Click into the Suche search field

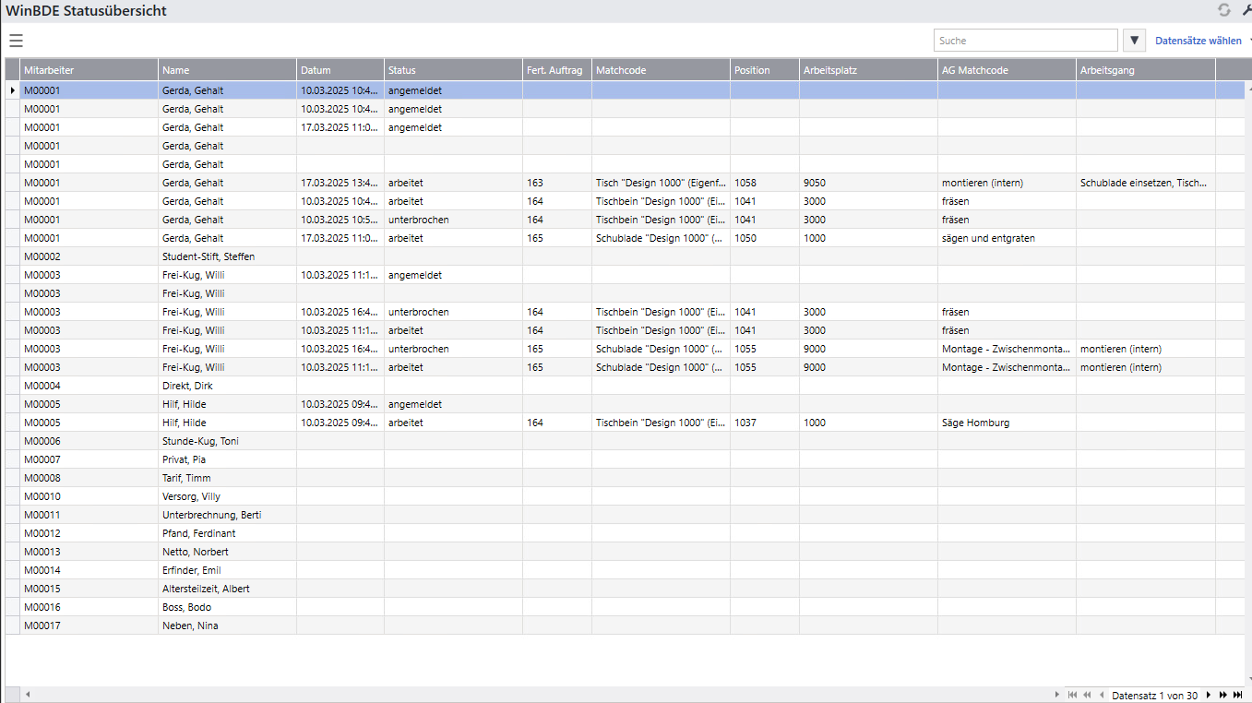click(x=1024, y=41)
